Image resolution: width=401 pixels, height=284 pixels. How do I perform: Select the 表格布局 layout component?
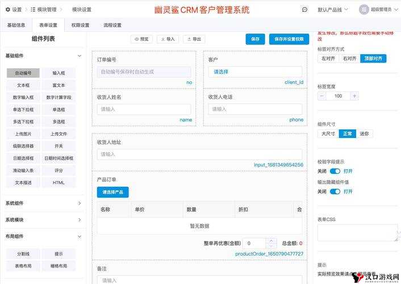[x=23, y=266]
